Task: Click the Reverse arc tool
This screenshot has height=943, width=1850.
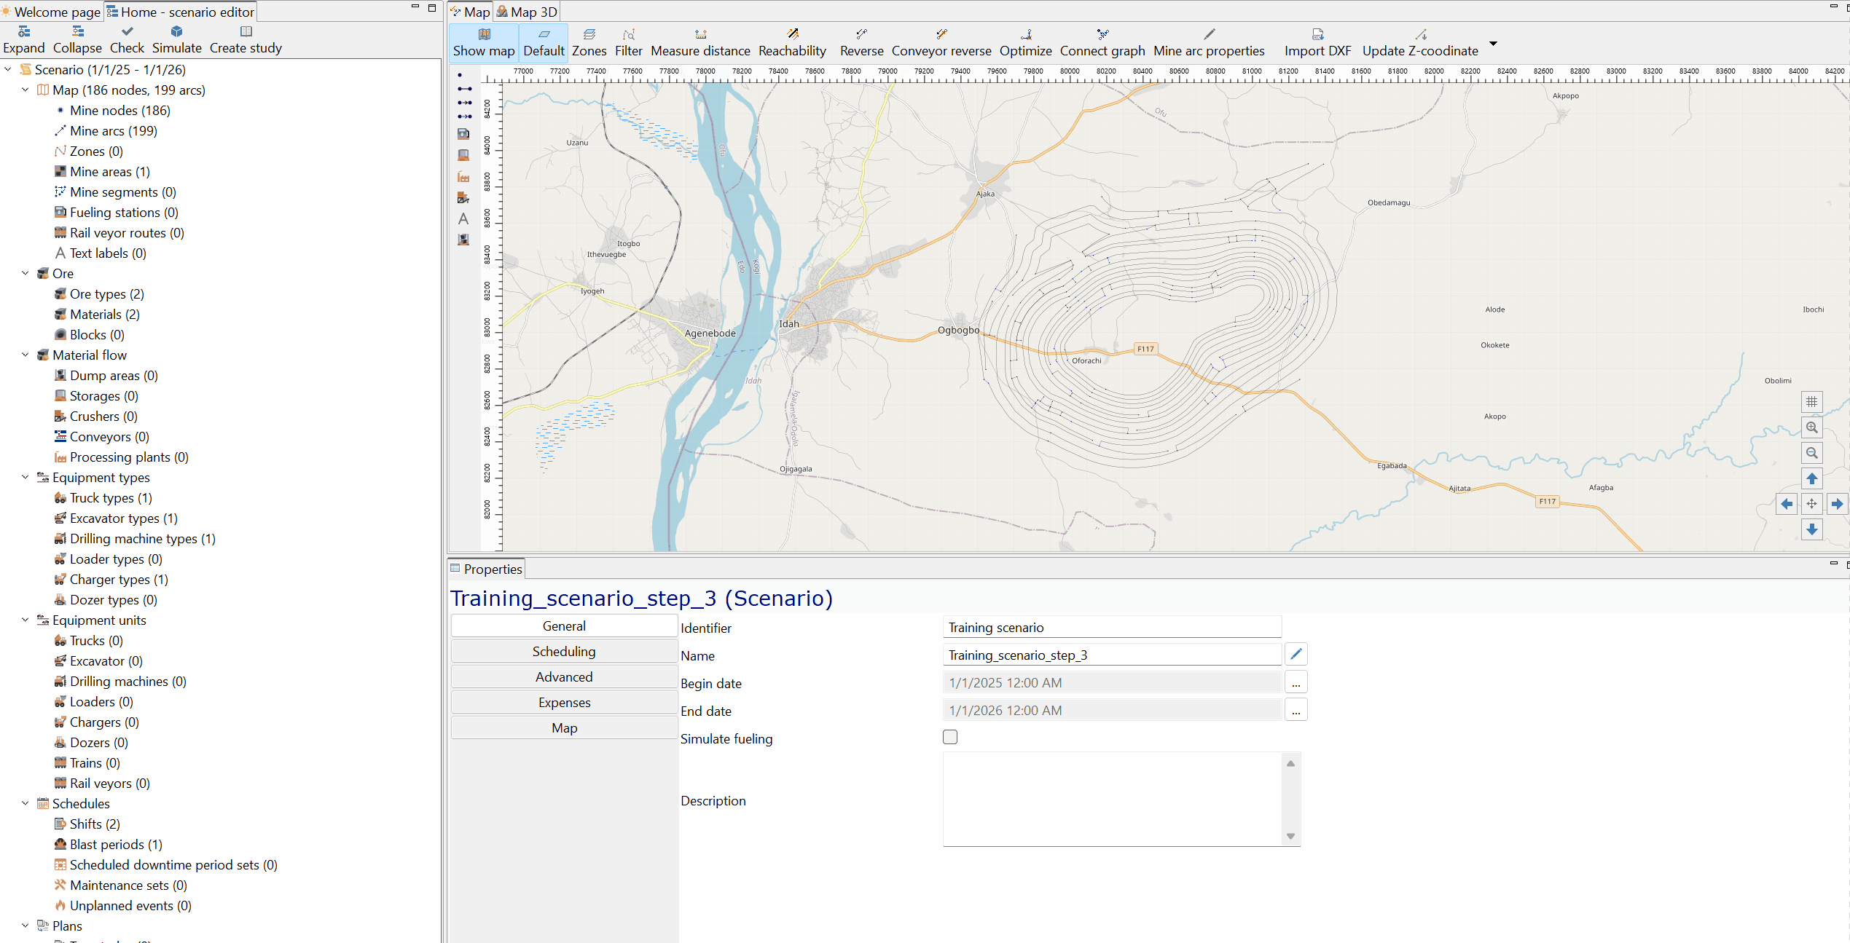Action: click(861, 43)
